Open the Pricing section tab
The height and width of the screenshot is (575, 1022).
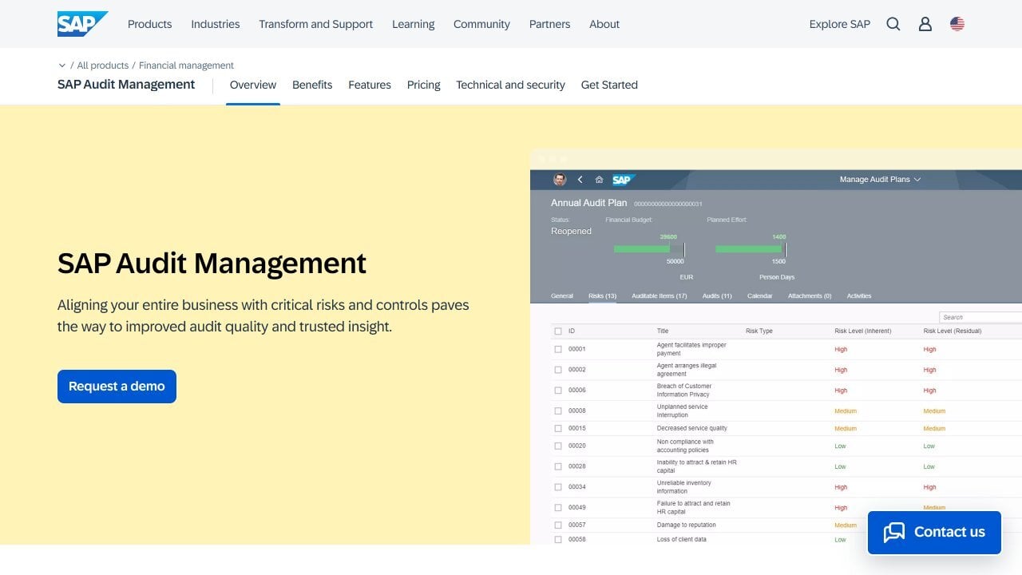(423, 85)
